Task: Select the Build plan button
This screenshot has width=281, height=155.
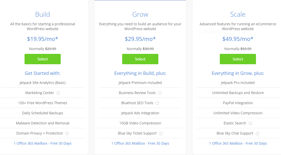Action: tap(42, 59)
